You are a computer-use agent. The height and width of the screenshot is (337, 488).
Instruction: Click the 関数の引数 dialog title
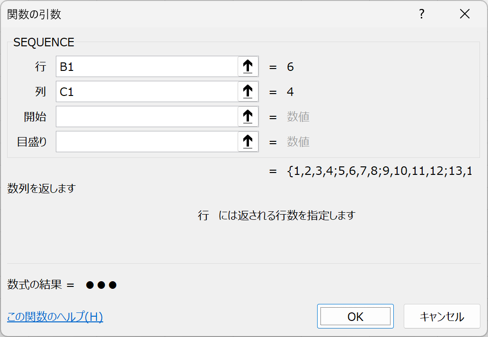(34, 14)
